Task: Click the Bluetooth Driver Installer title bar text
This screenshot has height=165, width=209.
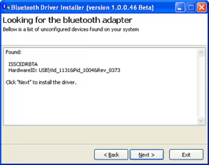Action: pos(47,7)
